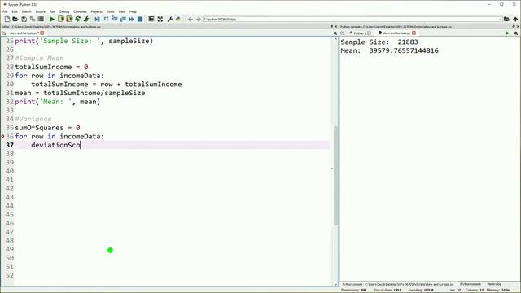This screenshot has width=521, height=293.
Task: Open Preferences via the wrench icon
Action: click(x=170, y=20)
